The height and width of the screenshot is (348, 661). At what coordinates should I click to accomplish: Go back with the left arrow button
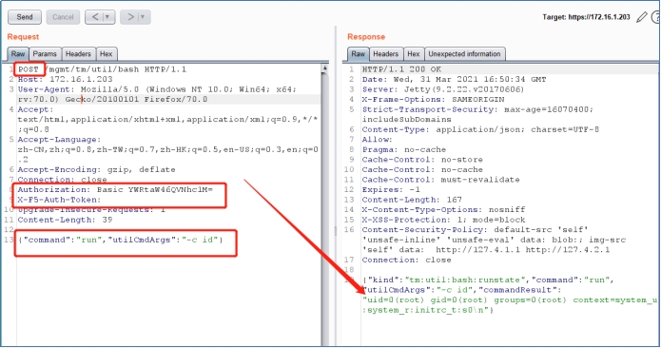coord(95,17)
